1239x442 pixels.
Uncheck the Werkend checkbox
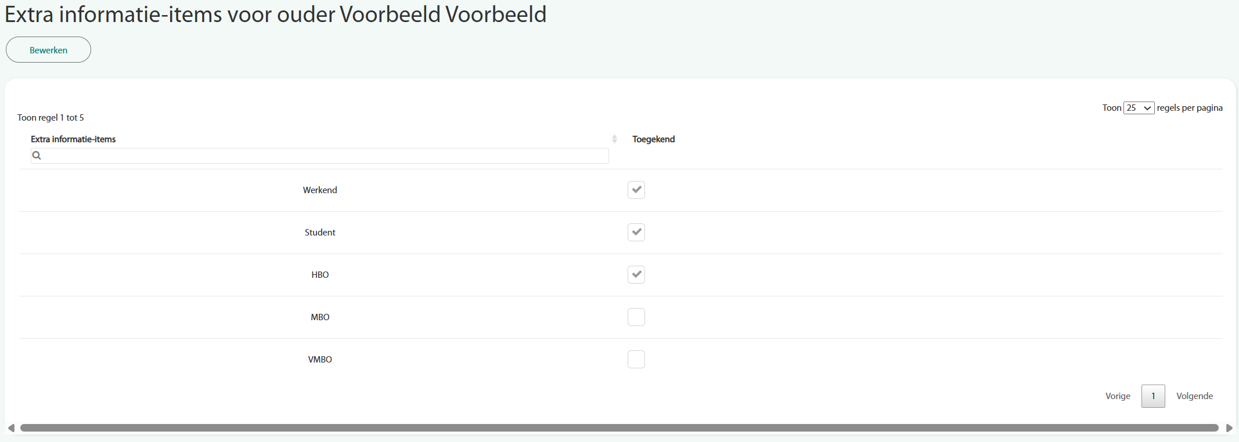click(x=636, y=190)
